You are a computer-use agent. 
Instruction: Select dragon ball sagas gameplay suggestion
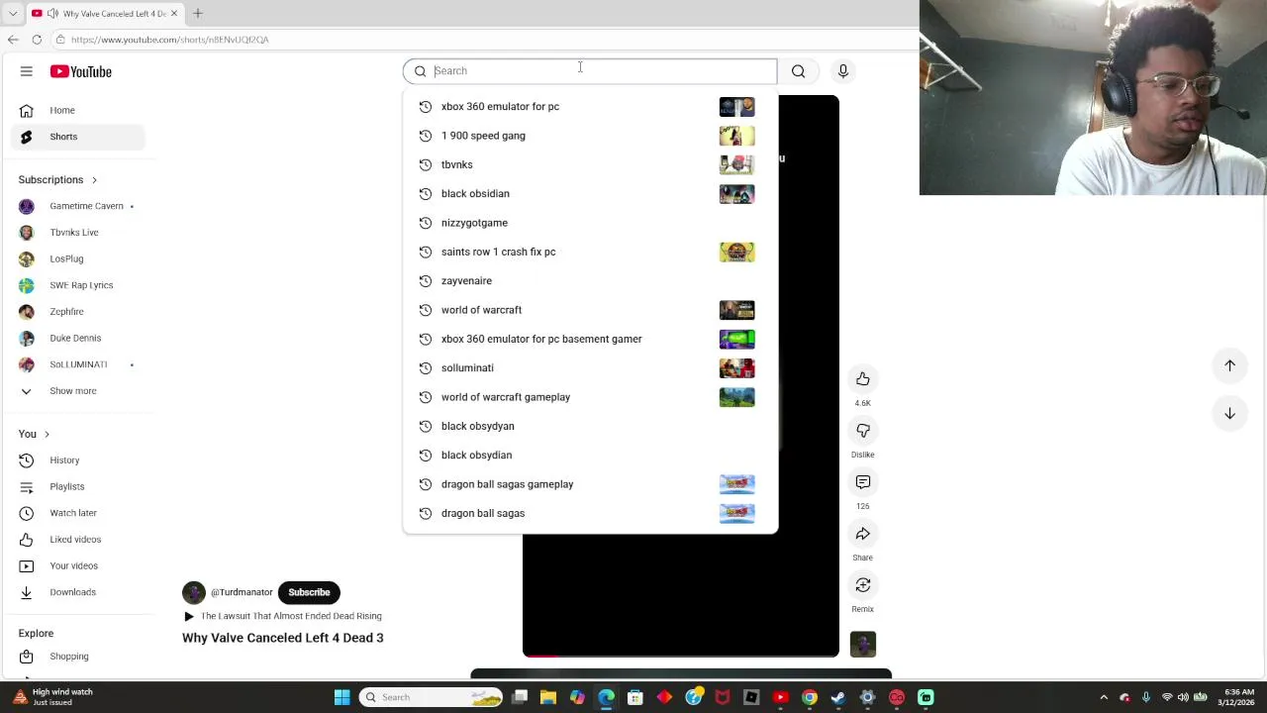[590, 484]
